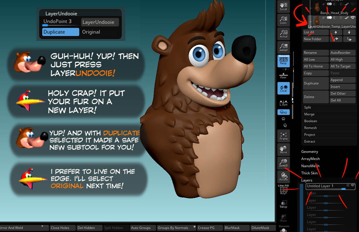Click the All To Target button
Viewport: 359px width, 232px height.
click(343, 66)
